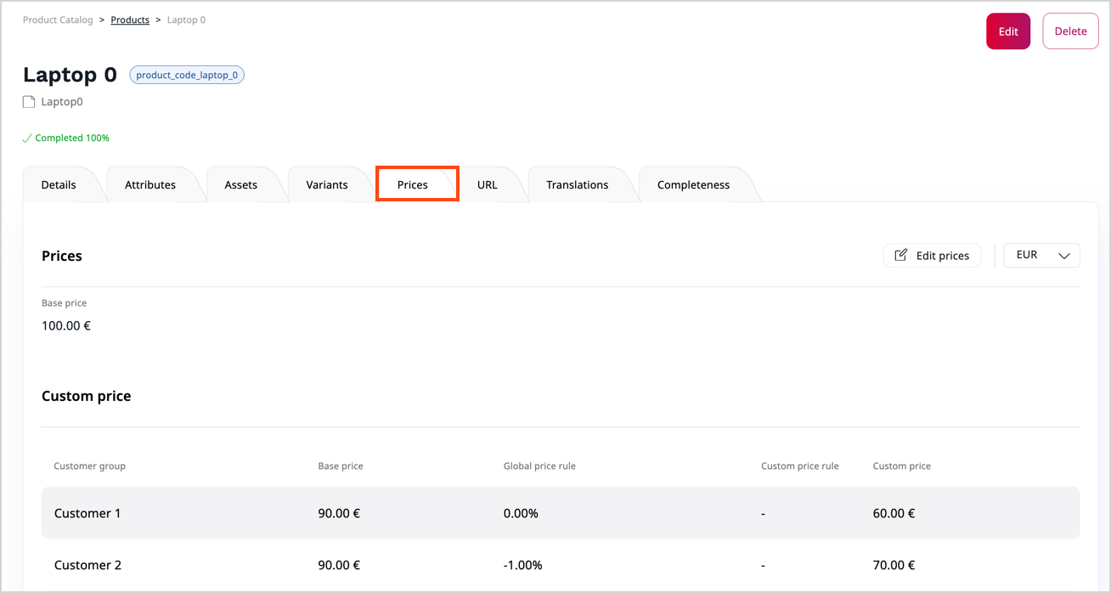
Task: Open the EUR currency dropdown
Action: click(x=1041, y=255)
